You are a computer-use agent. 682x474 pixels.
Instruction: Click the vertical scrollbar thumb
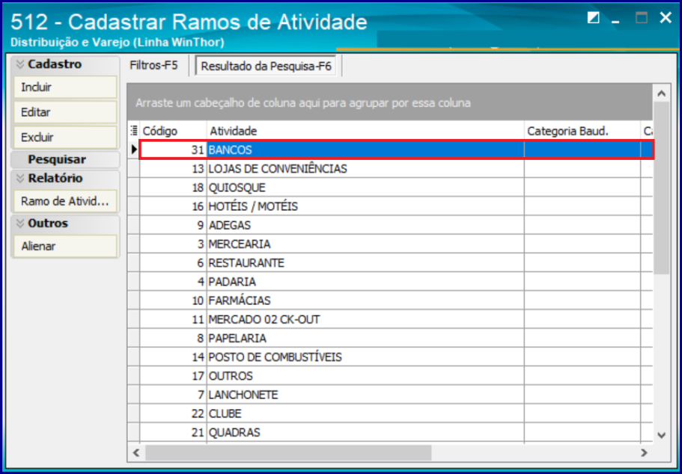662,188
